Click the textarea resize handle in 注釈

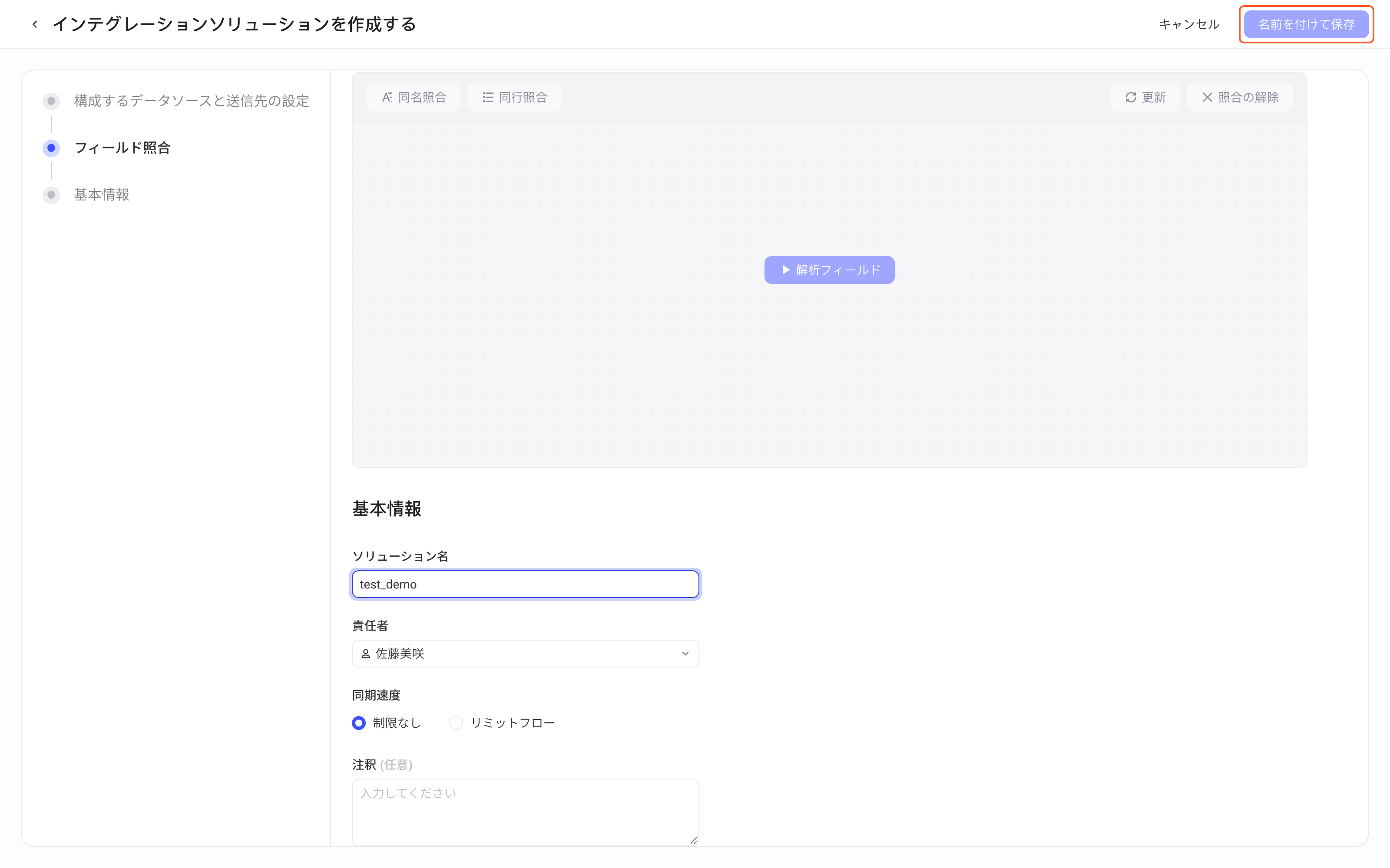(x=693, y=840)
